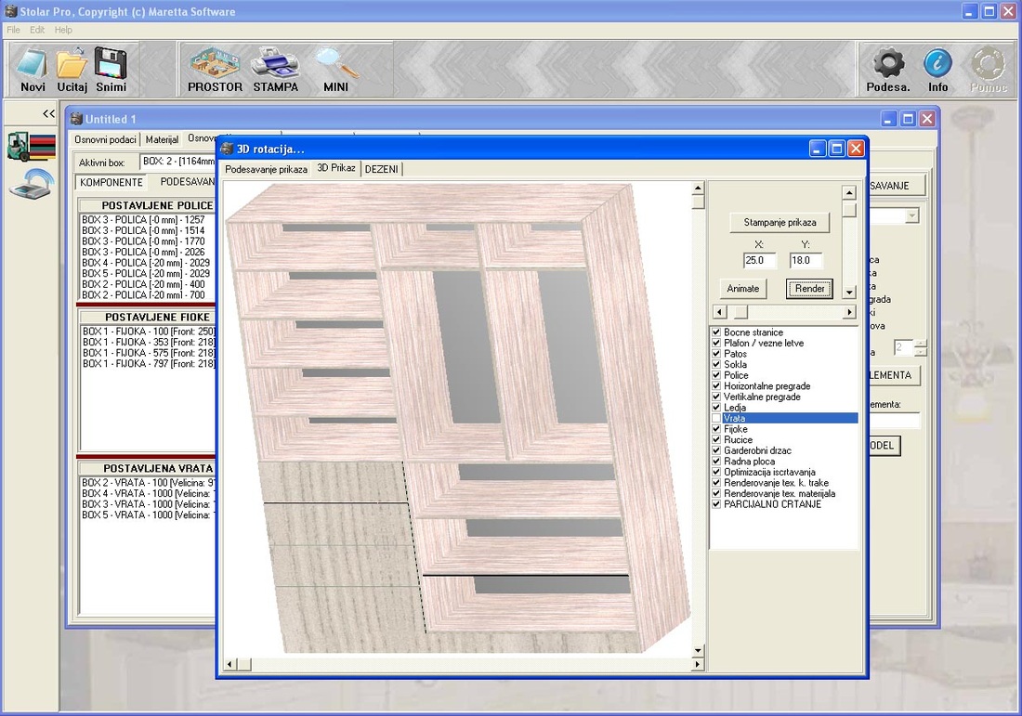1022x716 pixels.
Task: Open the dropdown in the right panel
Action: (911, 215)
